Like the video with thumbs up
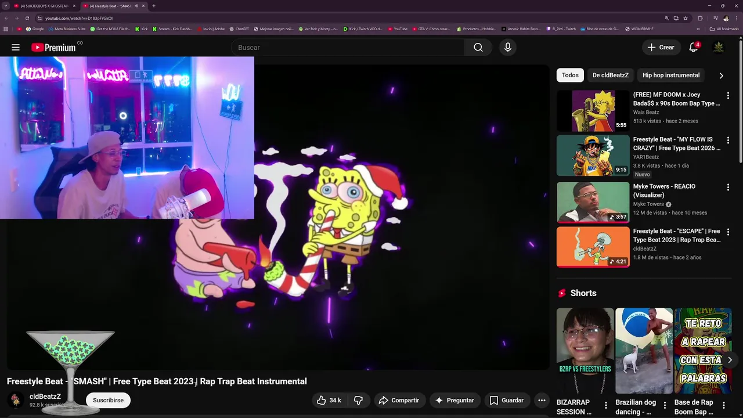The width and height of the screenshot is (743, 418). pos(329,400)
